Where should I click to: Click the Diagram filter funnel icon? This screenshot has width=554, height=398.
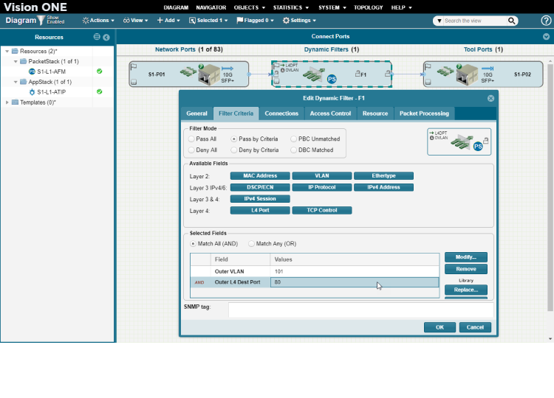[41, 21]
